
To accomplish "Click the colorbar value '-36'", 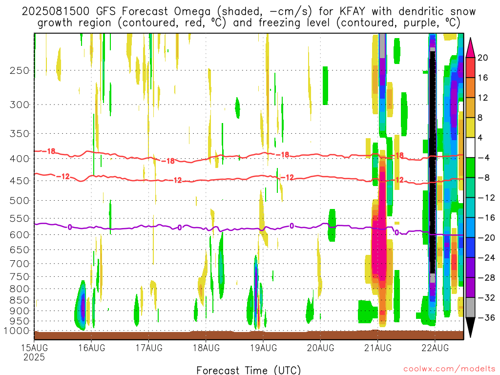I will 486,318.
